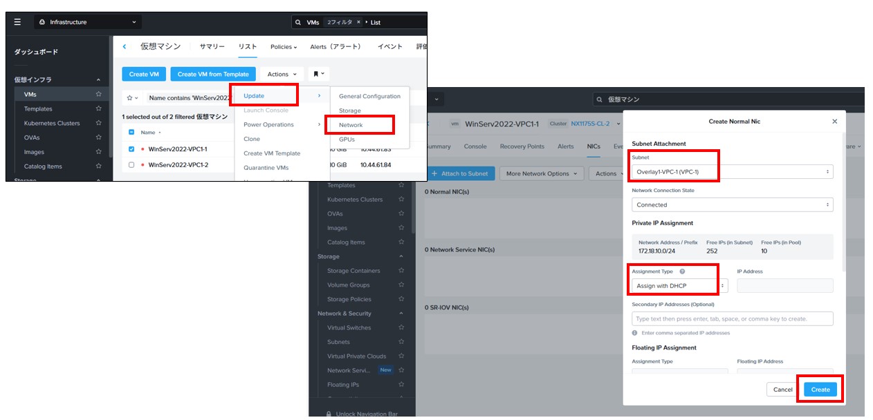This screenshot has height=420, width=873.
Task: Click the Secondary IP Addresses text field
Action: click(732, 318)
